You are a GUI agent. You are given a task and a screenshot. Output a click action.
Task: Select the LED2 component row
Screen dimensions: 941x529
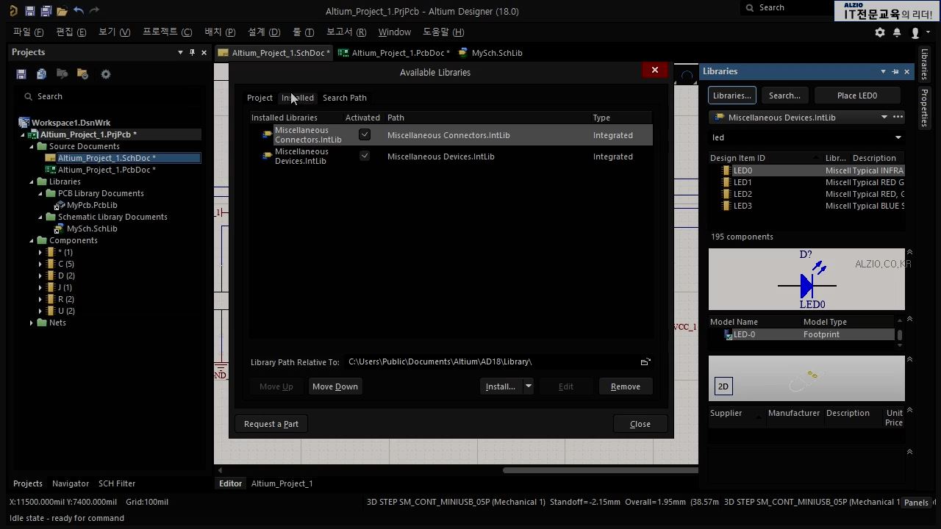pos(806,194)
